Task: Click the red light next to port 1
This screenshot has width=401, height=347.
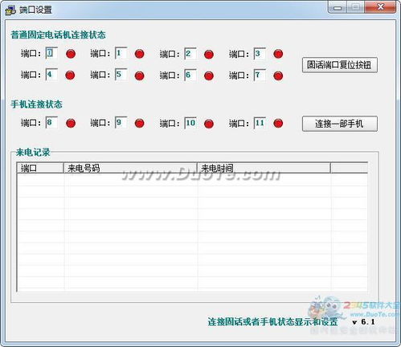Action: pyautogui.click(x=140, y=54)
